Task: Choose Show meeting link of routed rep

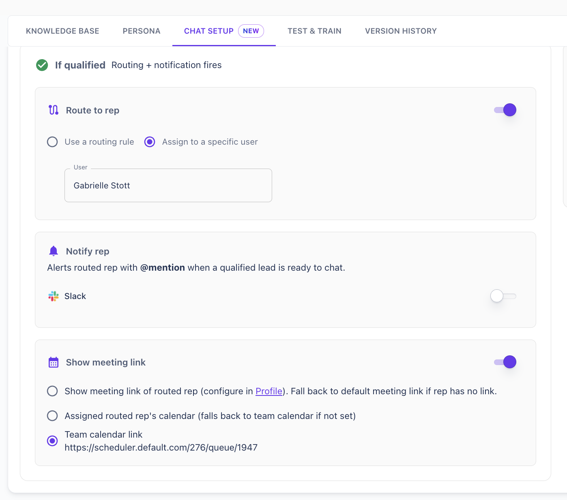Action: (52, 391)
